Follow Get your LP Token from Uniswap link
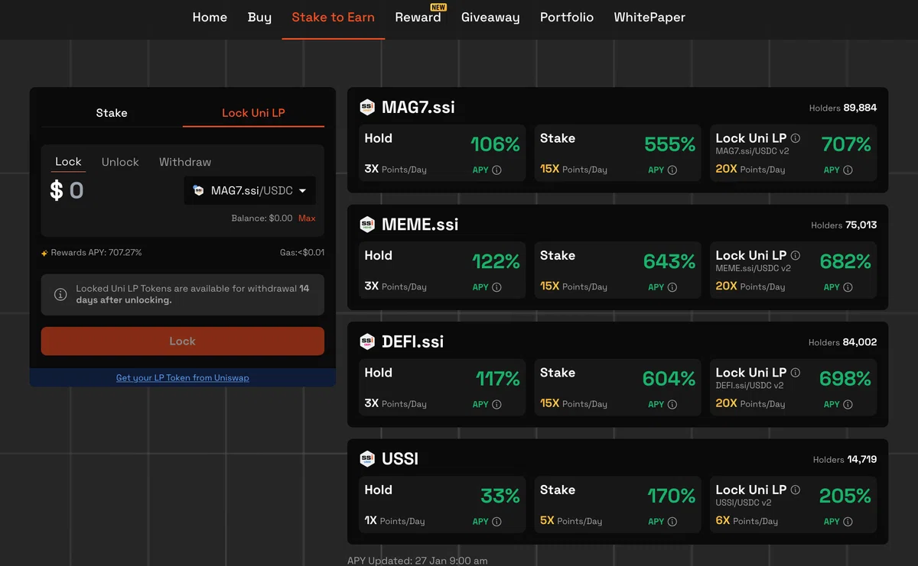 point(182,377)
